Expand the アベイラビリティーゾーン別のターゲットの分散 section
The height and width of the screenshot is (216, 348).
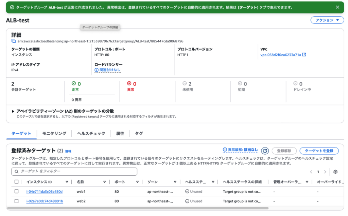13,111
